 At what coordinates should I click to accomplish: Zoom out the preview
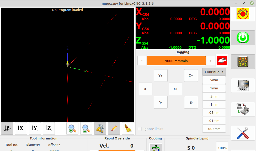86,128
